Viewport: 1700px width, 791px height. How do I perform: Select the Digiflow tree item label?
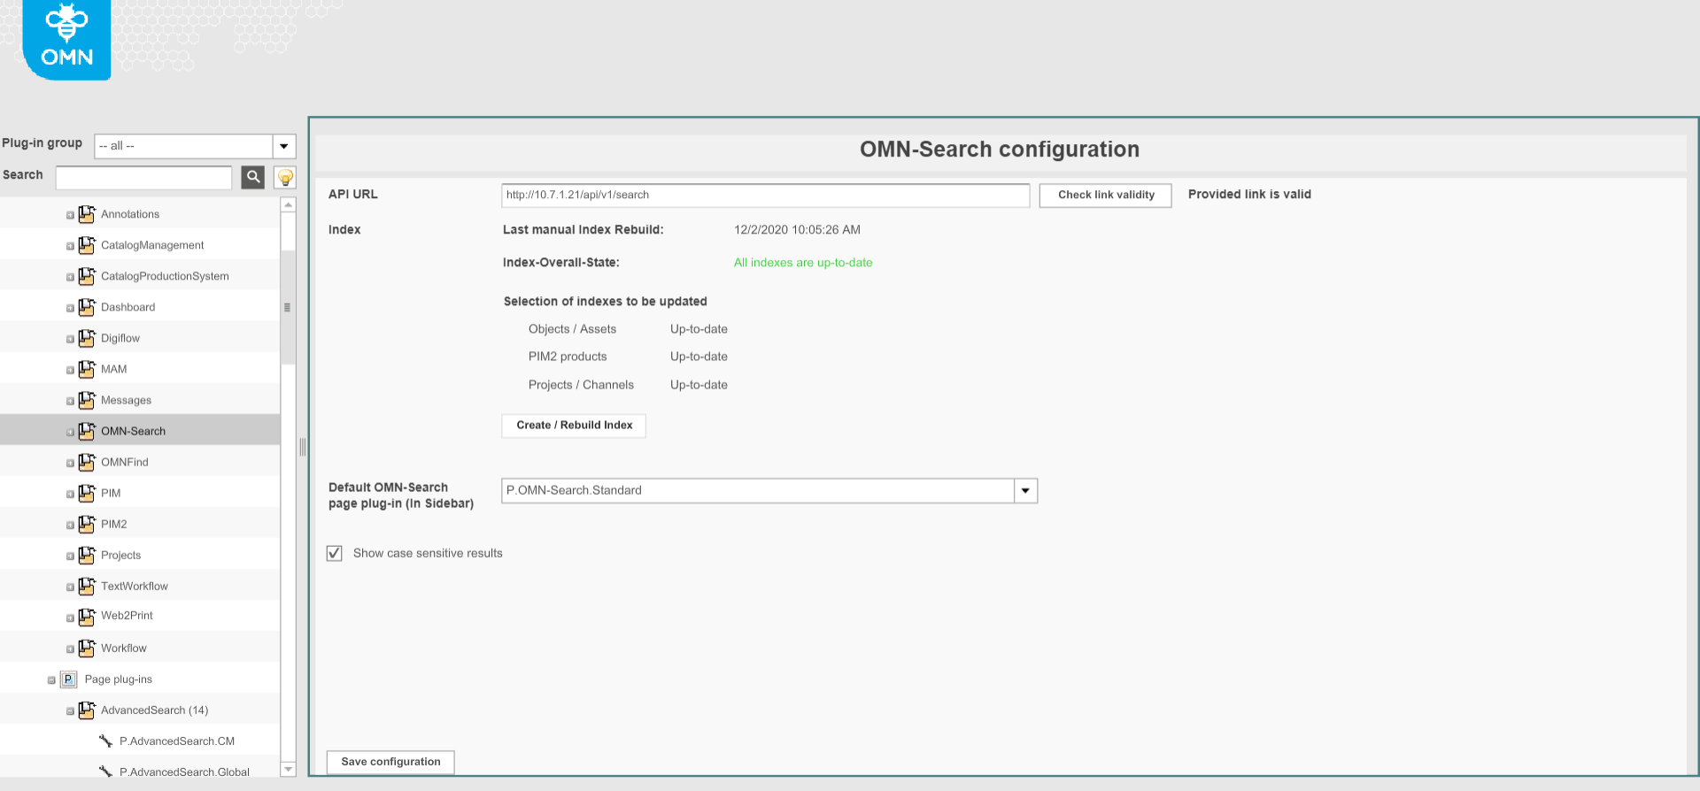pyautogui.click(x=120, y=338)
